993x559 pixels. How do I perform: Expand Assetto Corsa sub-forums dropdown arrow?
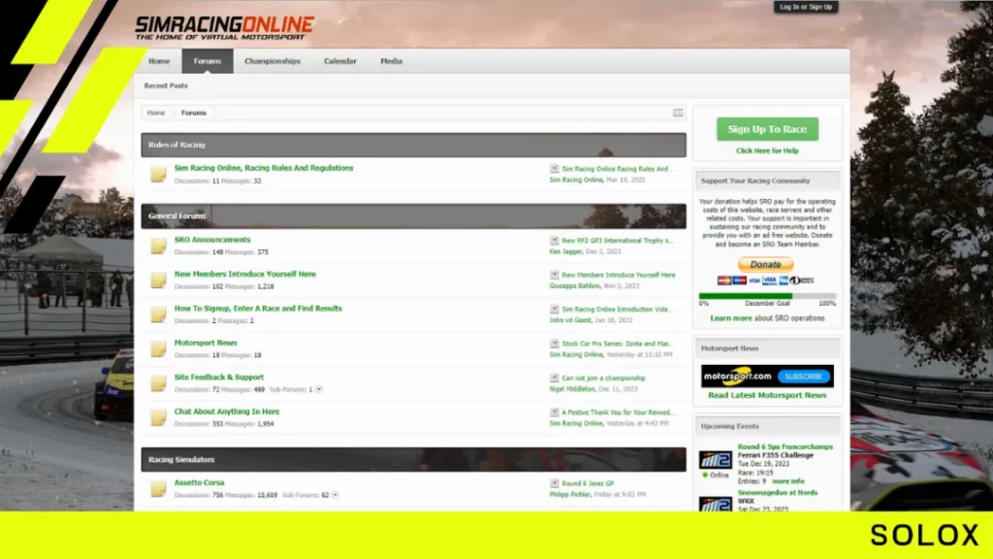335,495
